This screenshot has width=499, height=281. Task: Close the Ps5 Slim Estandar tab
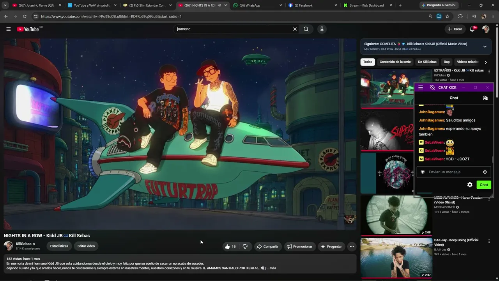pos(170,5)
